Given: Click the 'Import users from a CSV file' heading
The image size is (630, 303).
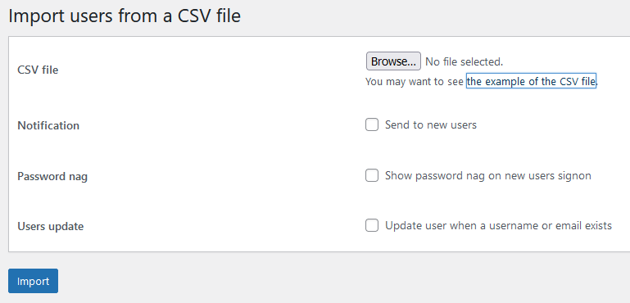Looking at the screenshot, I should [125, 16].
